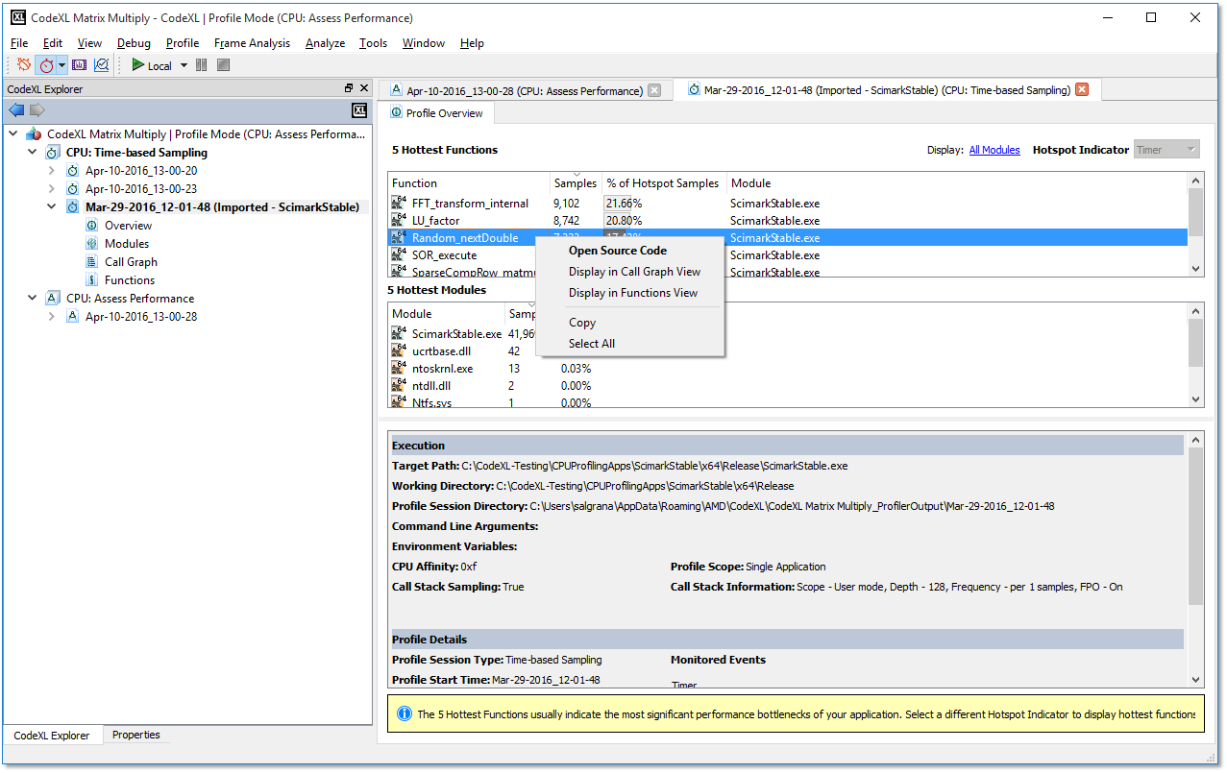The height and width of the screenshot is (773, 1227).
Task: Close the Mar-29-2016 session tab
Action: (1081, 90)
